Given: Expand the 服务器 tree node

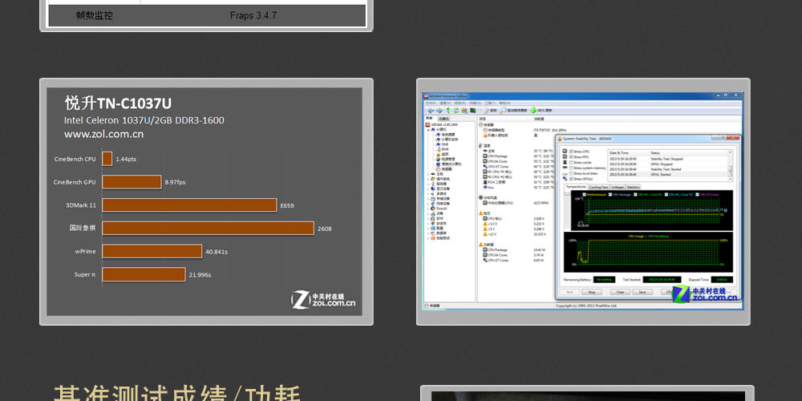Looking at the screenshot, I should pyautogui.click(x=428, y=184).
